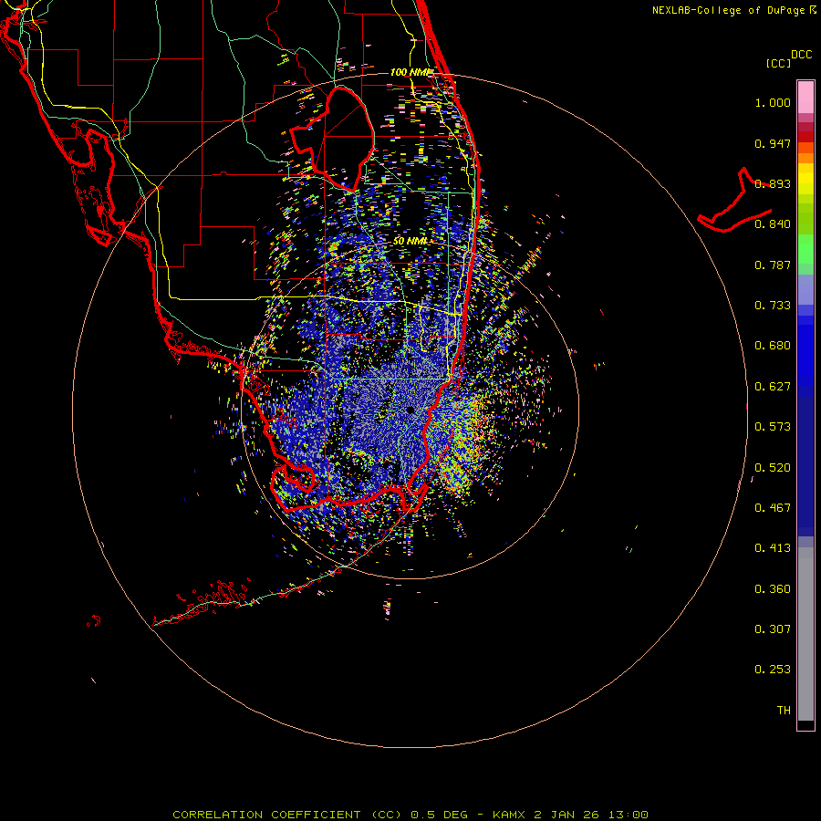The height and width of the screenshot is (821, 821).
Task: Click the TH threshold label on the legend
Action: click(x=784, y=711)
